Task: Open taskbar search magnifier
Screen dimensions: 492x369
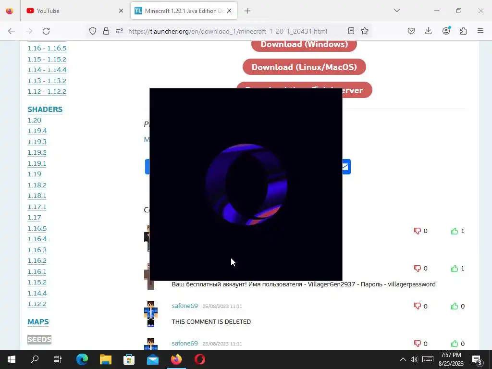Action: click(x=35, y=359)
